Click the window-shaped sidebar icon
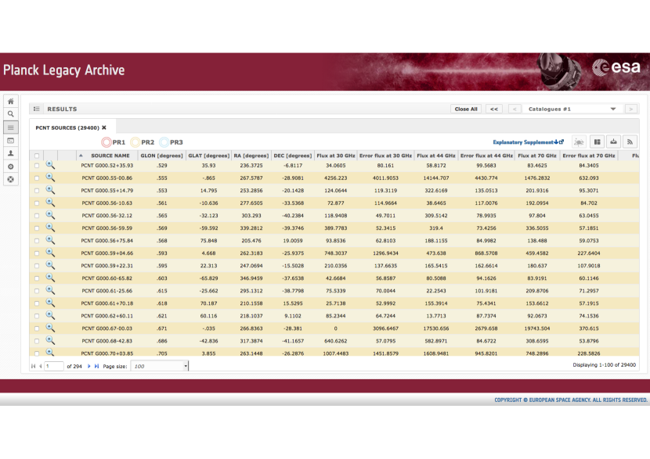This screenshot has height=459, width=650. (11, 140)
